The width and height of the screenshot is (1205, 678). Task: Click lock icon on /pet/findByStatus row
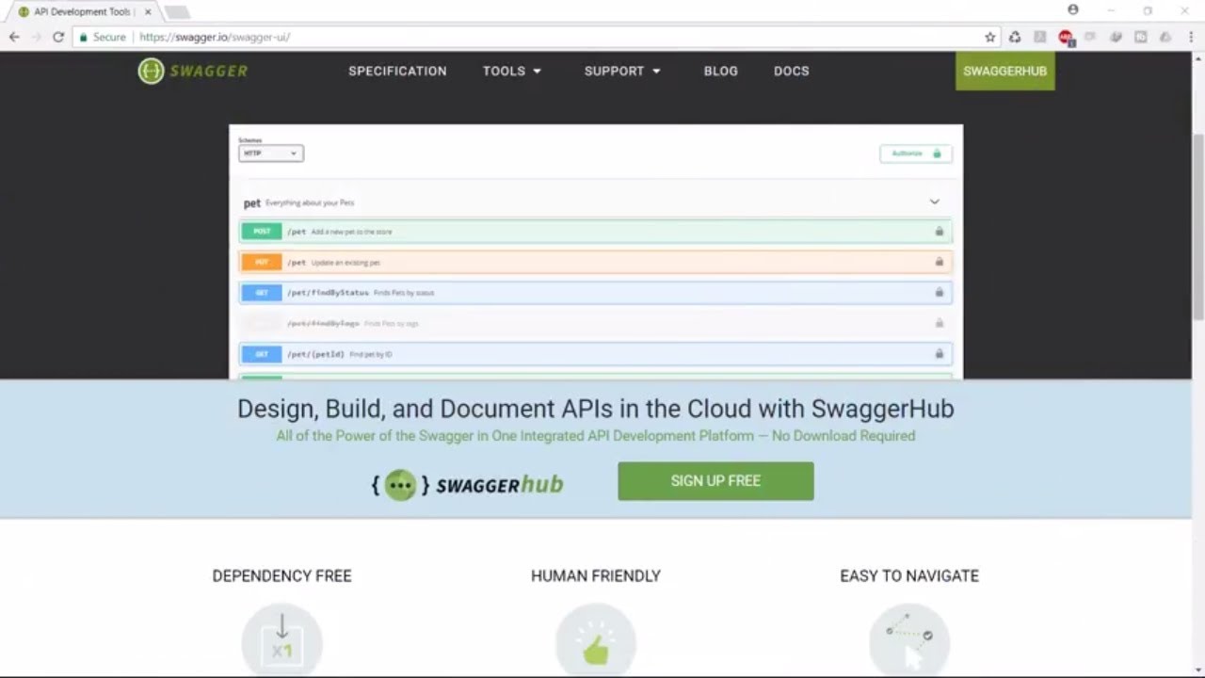pyautogui.click(x=939, y=292)
